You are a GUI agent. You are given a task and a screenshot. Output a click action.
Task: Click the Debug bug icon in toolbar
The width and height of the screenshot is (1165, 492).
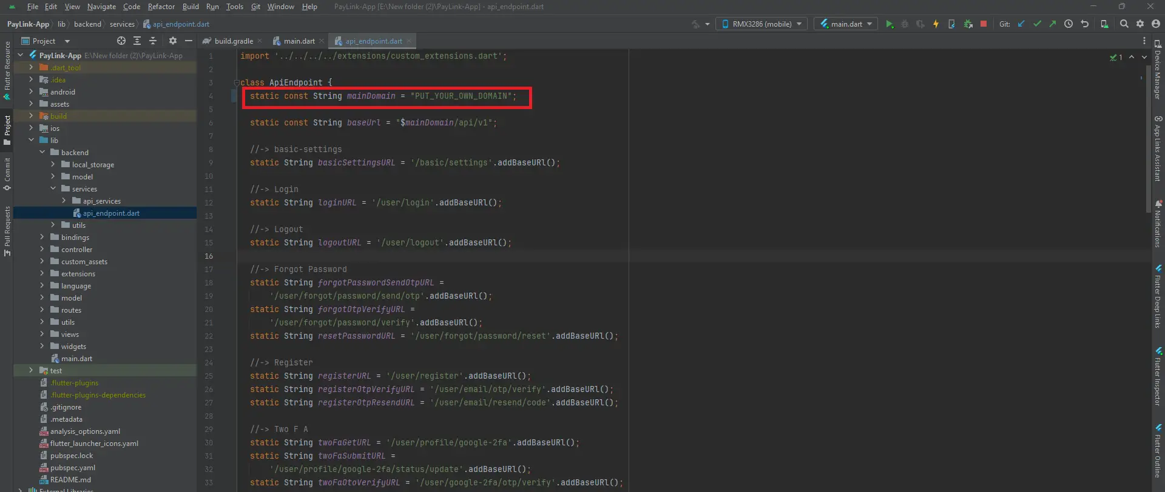[905, 24]
